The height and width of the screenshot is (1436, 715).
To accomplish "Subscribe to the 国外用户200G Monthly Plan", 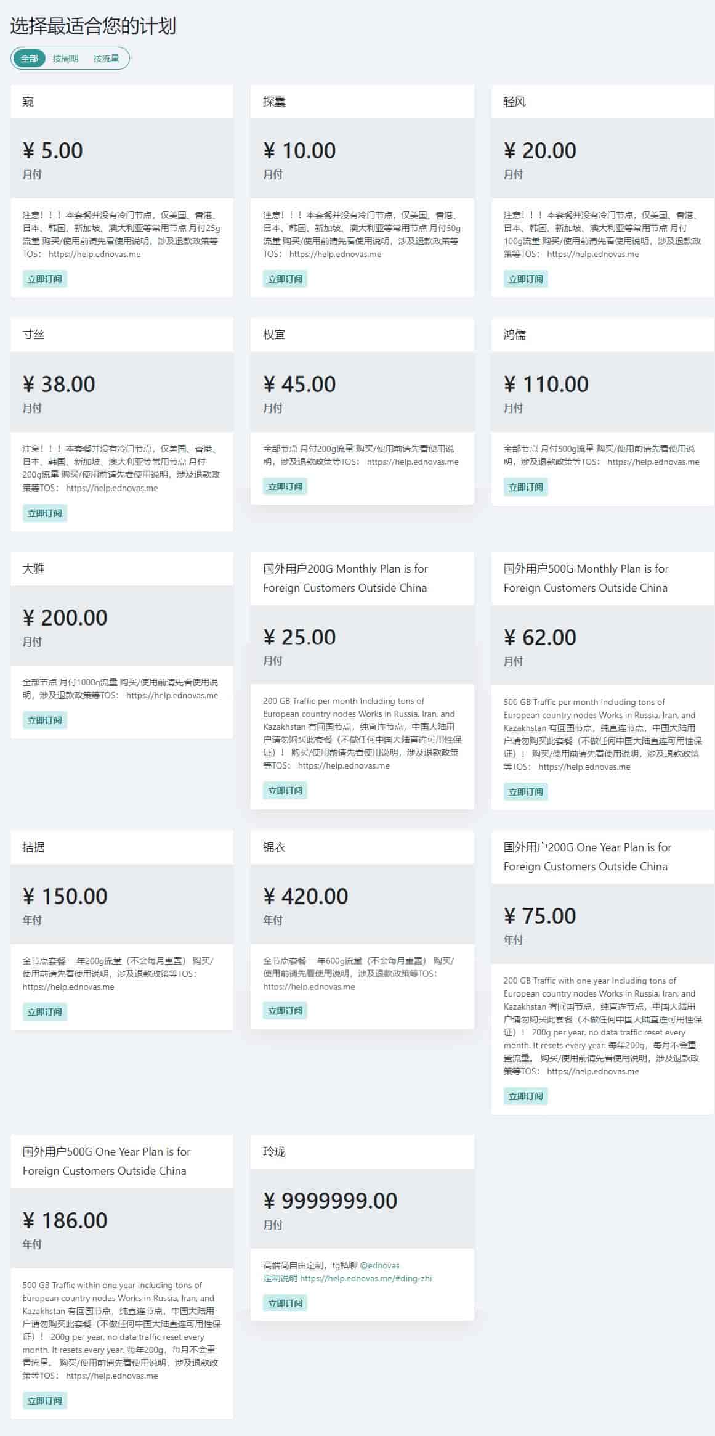I will coord(285,791).
